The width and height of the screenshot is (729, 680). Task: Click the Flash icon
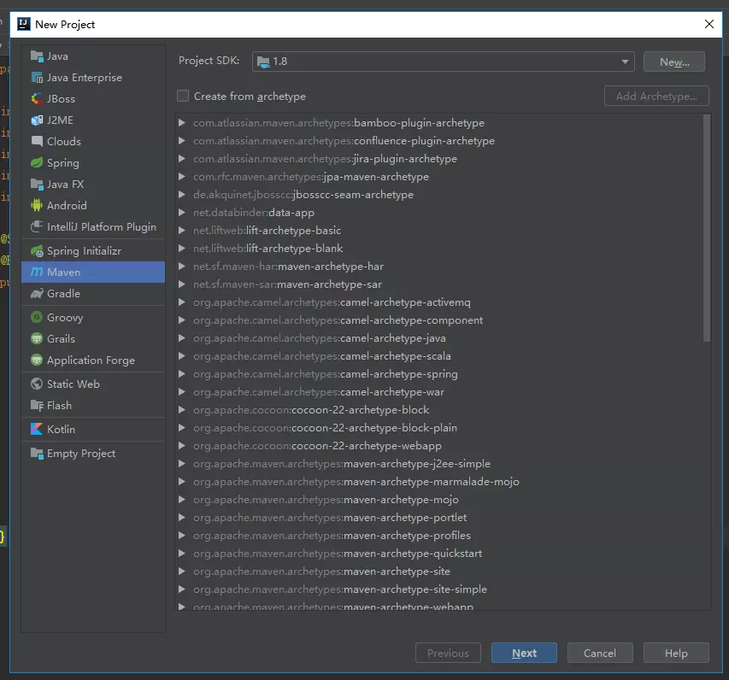coord(37,405)
